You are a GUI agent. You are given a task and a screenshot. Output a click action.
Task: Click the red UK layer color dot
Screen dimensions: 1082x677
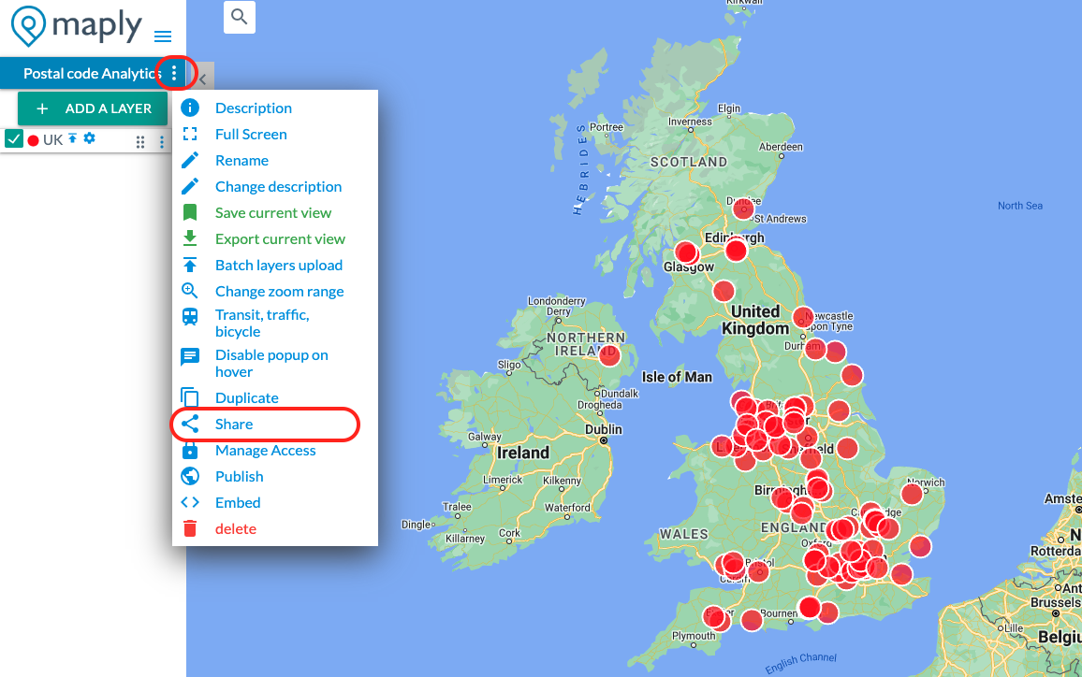point(33,140)
